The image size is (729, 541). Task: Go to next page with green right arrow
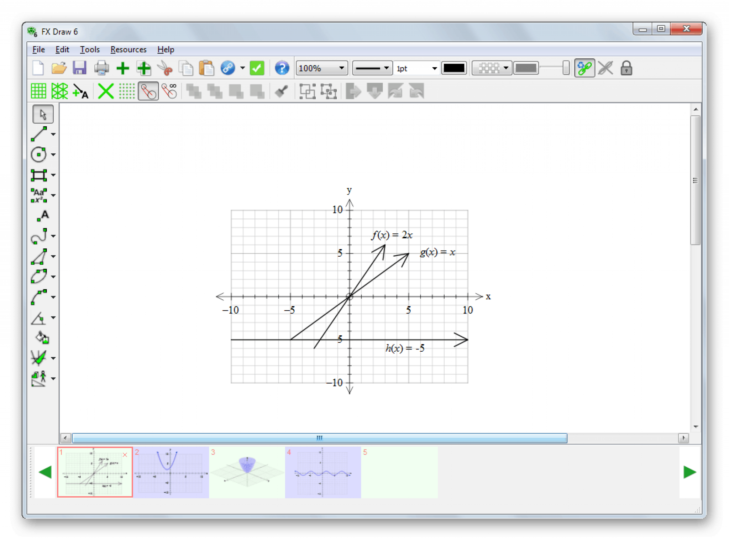(x=689, y=472)
